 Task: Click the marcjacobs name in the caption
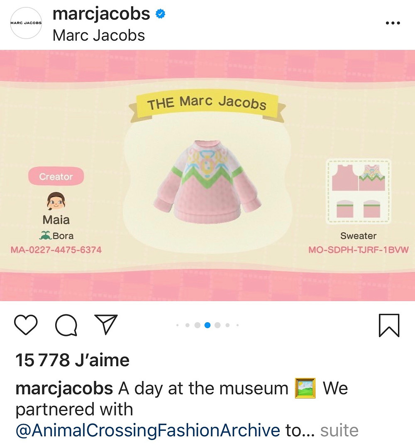point(64,389)
